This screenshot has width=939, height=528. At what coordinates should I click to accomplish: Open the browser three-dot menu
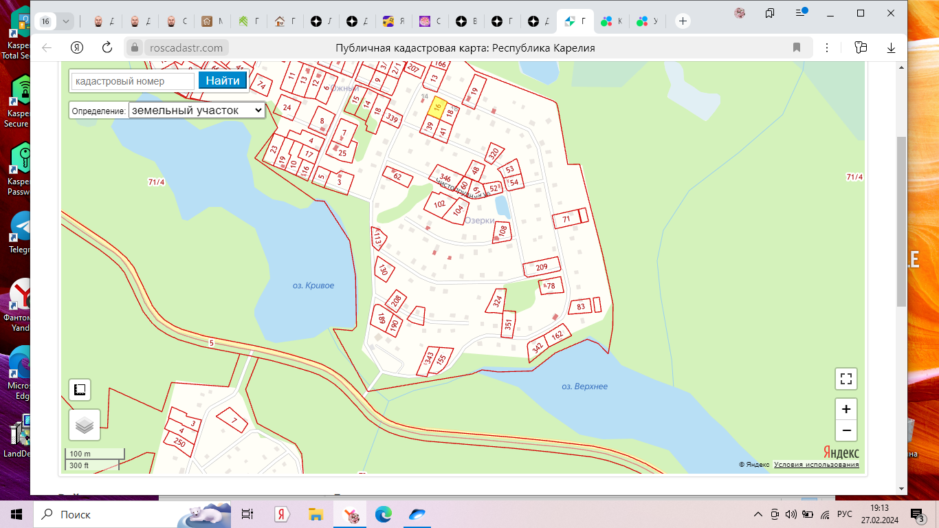coord(827,47)
